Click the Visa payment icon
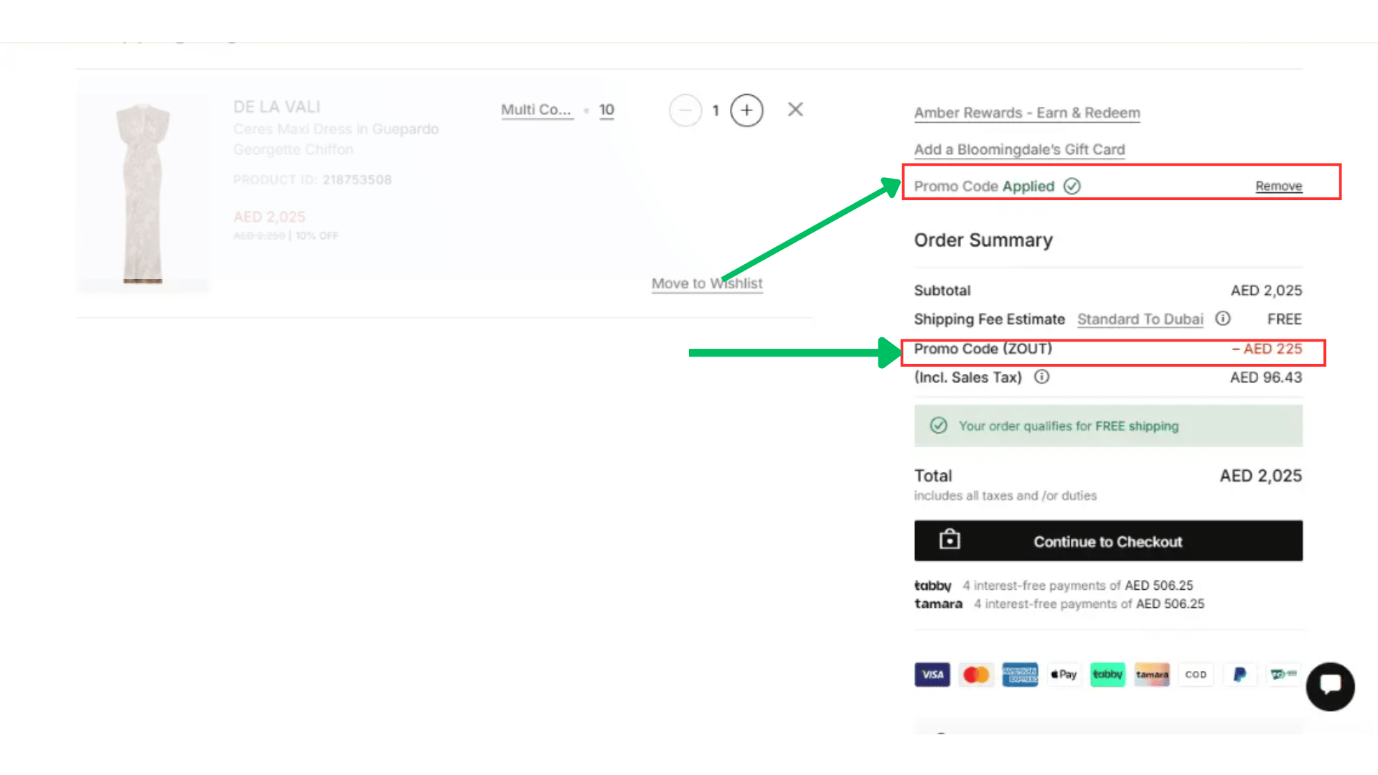Image resolution: width=1378 pixels, height=775 pixels. pyautogui.click(x=932, y=675)
